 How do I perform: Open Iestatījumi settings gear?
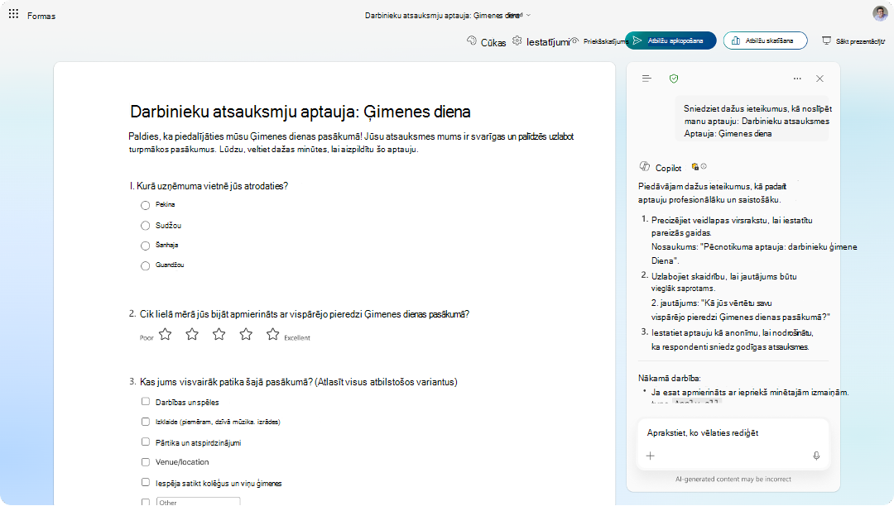pyautogui.click(x=541, y=41)
